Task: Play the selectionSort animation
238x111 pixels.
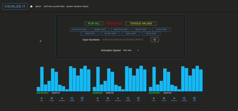Action: (x=42, y=99)
